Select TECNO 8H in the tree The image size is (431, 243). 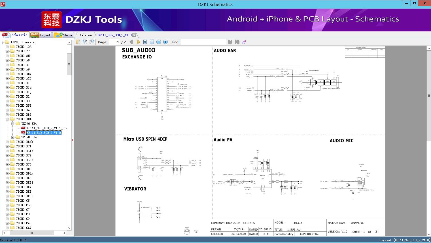point(23,56)
